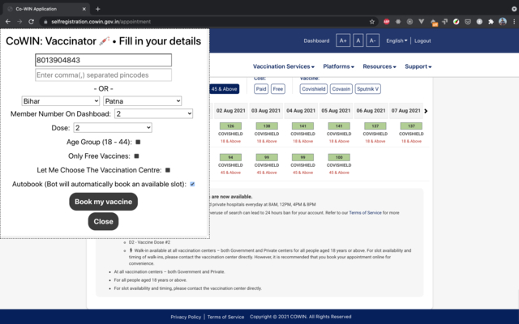
Task: Show next dates with right arrow
Action: 426,111
